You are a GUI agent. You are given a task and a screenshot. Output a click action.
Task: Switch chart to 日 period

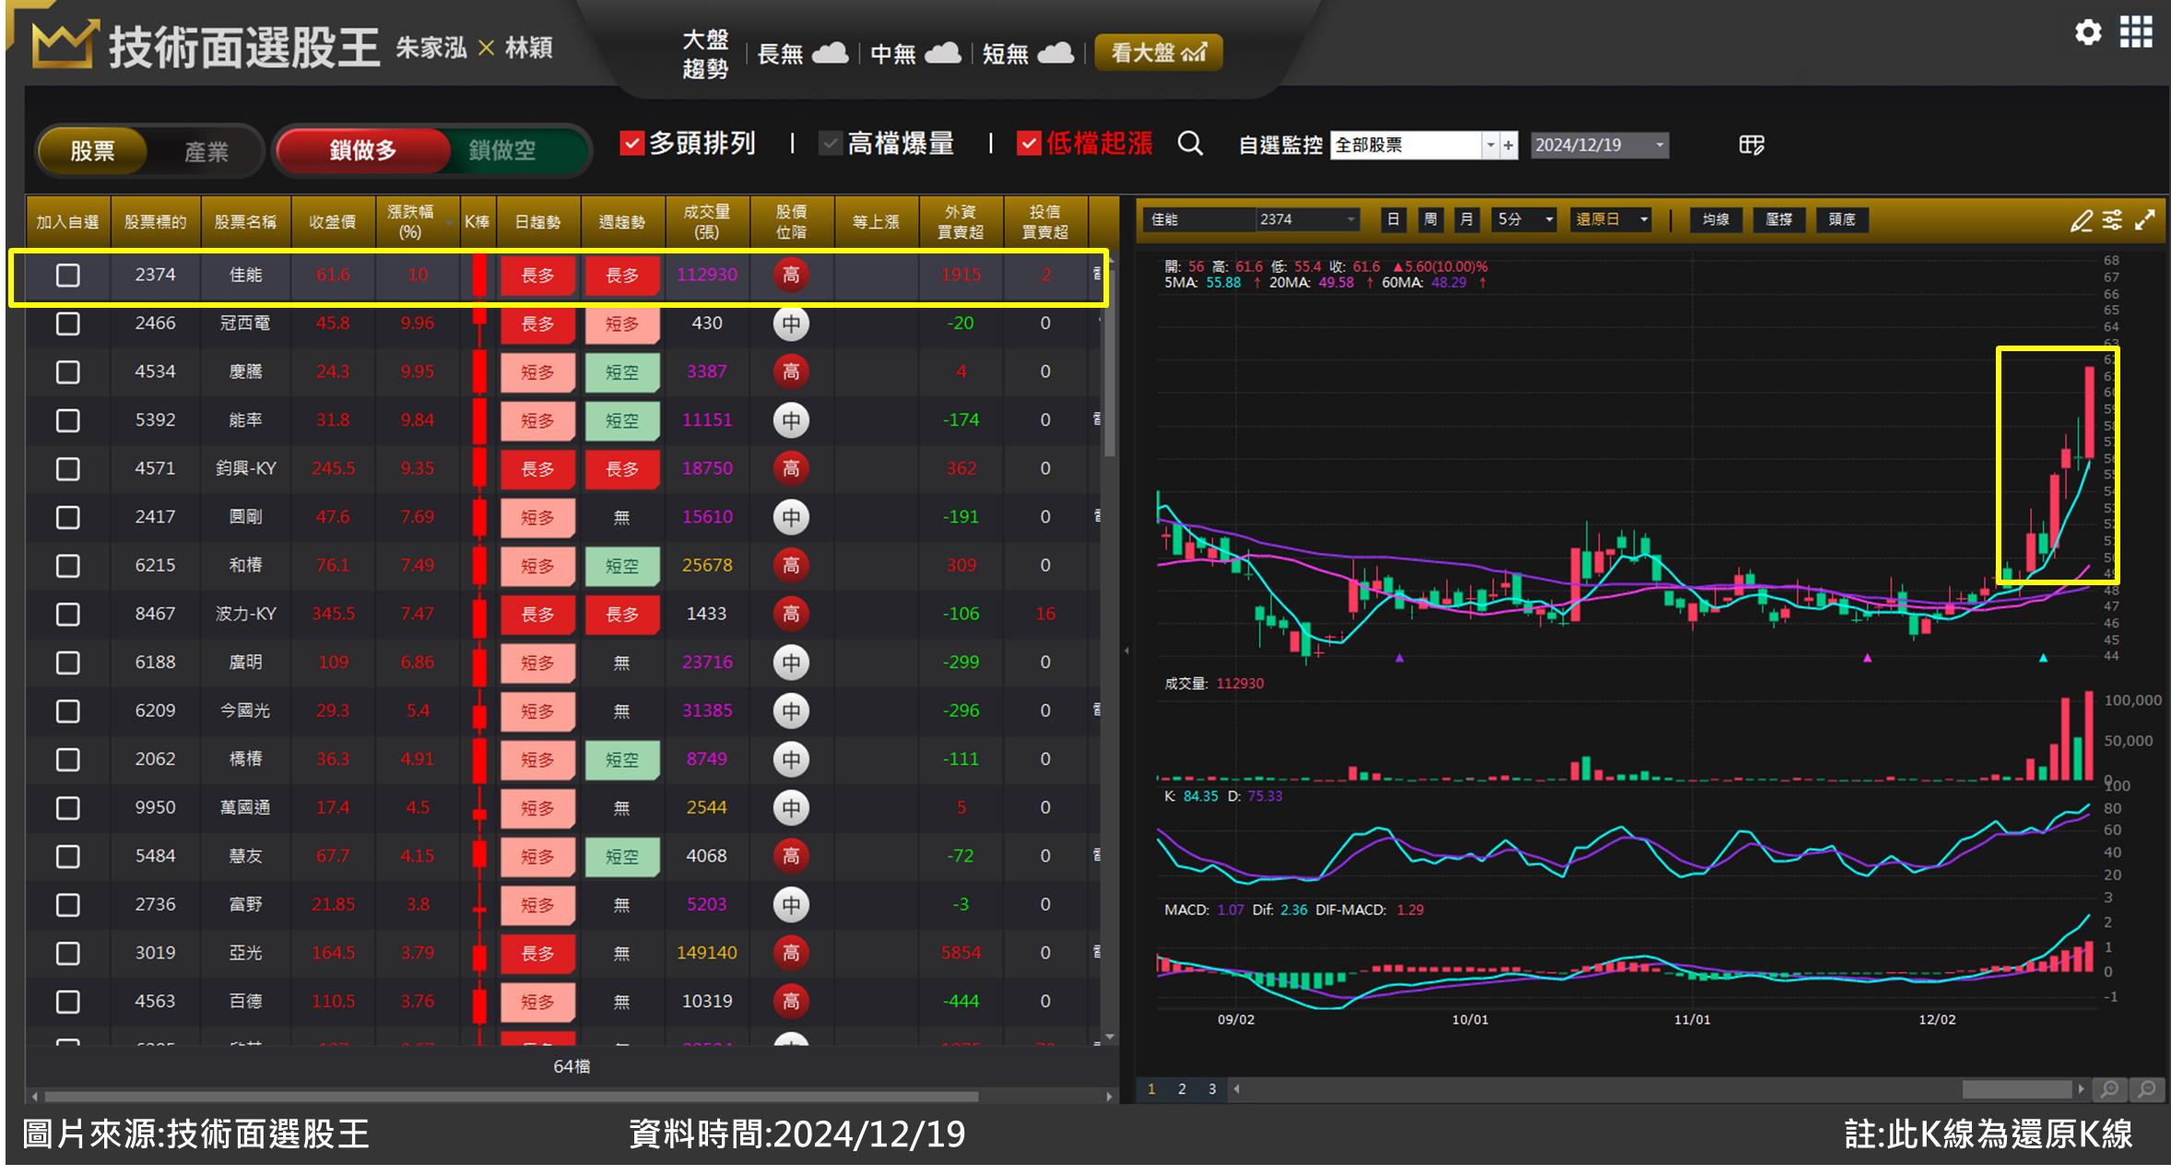pos(1393,220)
